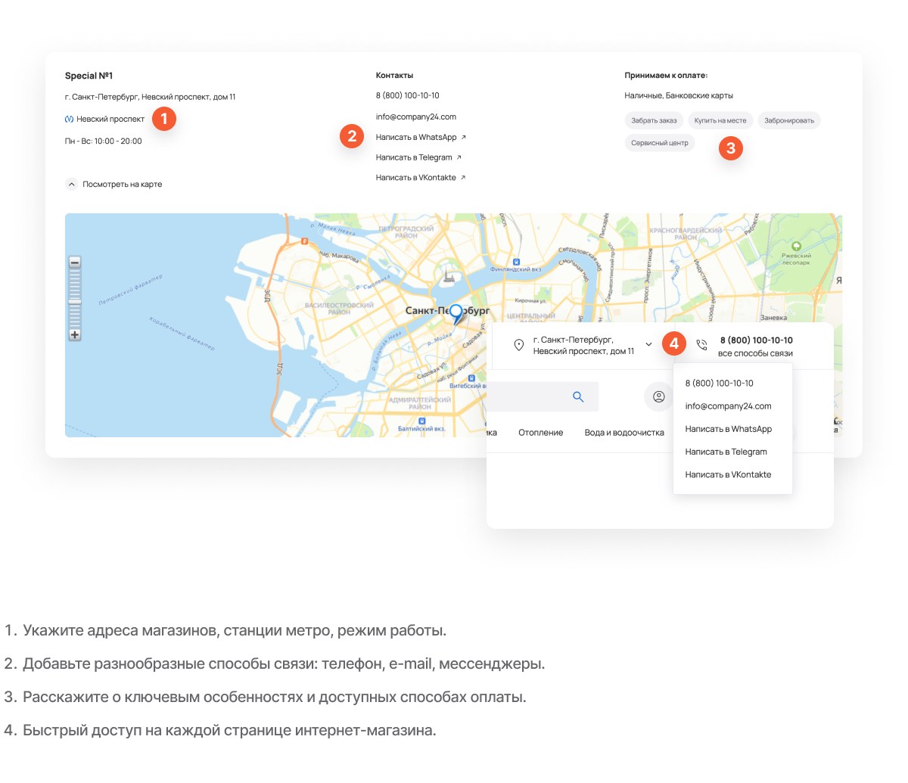Open the user profile icon
The width and height of the screenshot is (908, 783).
pyautogui.click(x=658, y=396)
